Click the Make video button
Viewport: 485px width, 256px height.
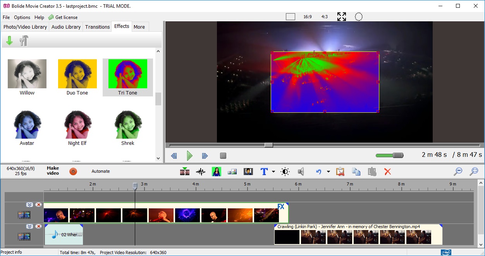coord(53,171)
